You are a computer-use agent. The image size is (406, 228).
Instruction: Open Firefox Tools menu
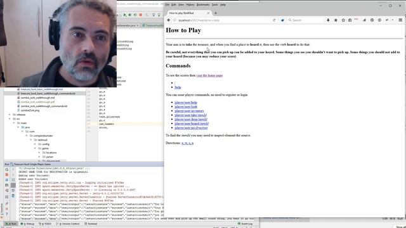pyautogui.click(x=215, y=4)
